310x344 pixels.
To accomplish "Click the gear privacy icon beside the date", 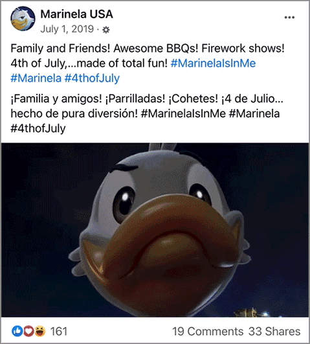I will 106,30.
